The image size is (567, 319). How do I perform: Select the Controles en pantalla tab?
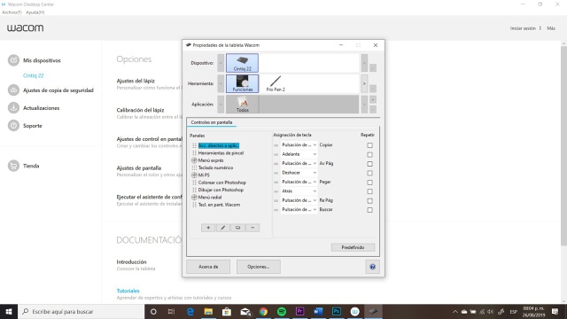pyautogui.click(x=212, y=122)
